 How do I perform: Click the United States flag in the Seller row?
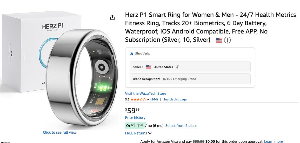click(148, 67)
